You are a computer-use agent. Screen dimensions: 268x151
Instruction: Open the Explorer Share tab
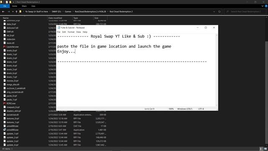24,6
